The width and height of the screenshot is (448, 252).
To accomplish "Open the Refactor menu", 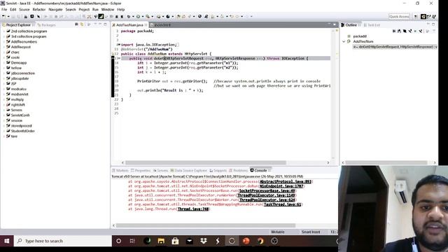I will [x=39, y=9].
